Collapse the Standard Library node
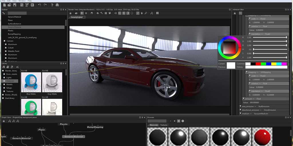This screenshot has height=146, width=293. coord(3,71)
